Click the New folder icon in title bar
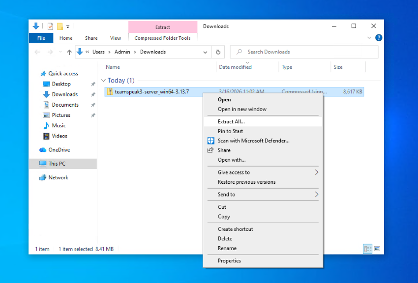The image size is (418, 283). coord(60,27)
